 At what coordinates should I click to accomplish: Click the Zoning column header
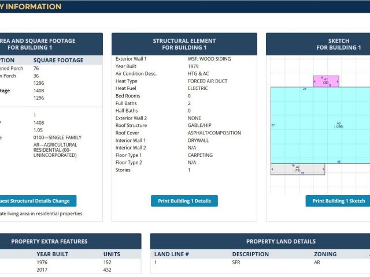coord(325,254)
